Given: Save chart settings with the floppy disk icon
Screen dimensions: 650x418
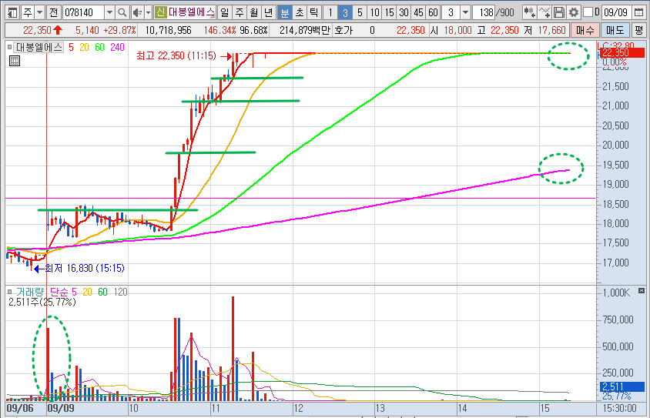Looking at the screenshot, I should tap(559, 12).
